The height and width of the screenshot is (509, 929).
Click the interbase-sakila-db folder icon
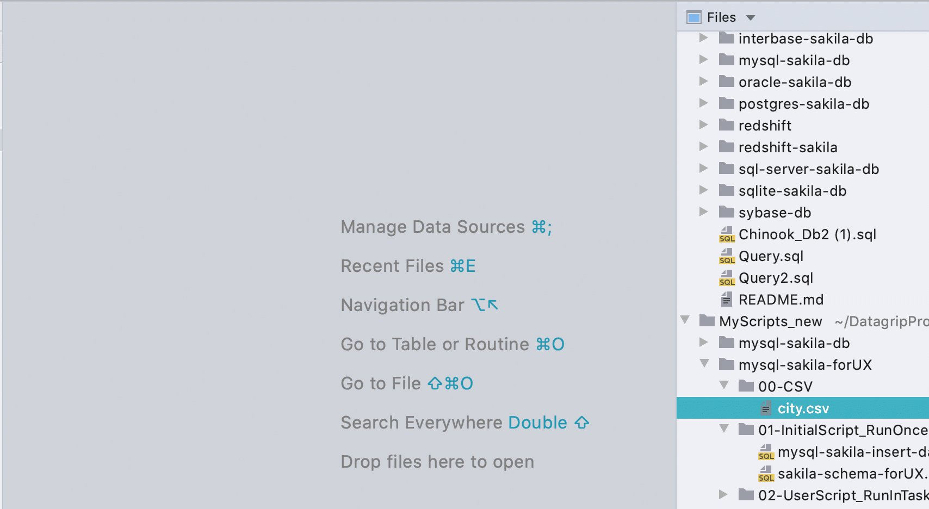click(727, 38)
